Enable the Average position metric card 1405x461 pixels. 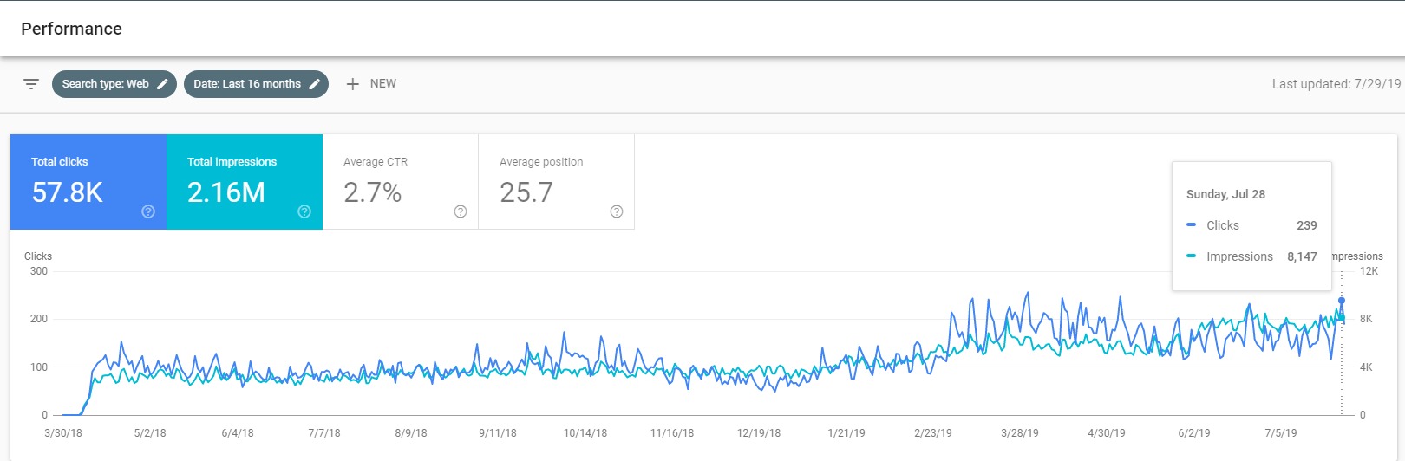click(557, 182)
